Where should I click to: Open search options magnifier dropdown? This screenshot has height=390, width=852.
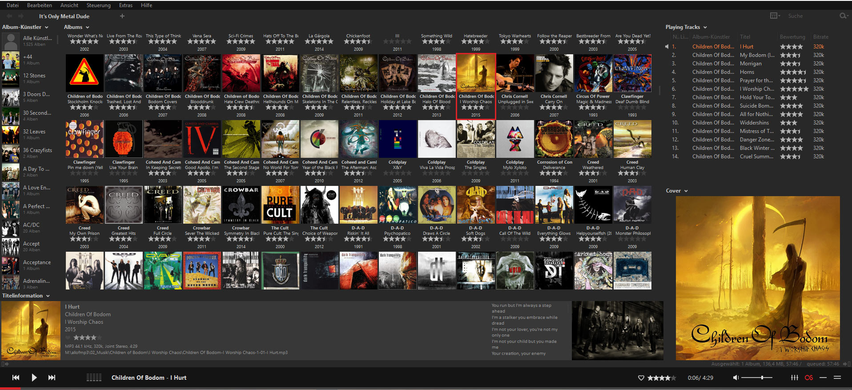coord(844,16)
